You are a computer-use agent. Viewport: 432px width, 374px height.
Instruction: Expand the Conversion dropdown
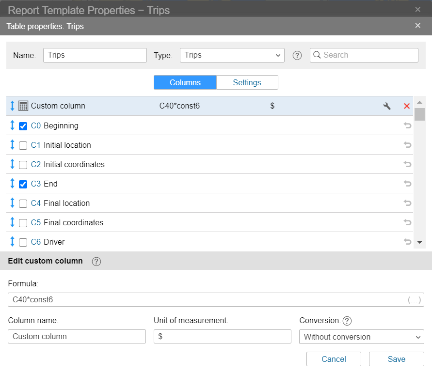click(x=361, y=337)
